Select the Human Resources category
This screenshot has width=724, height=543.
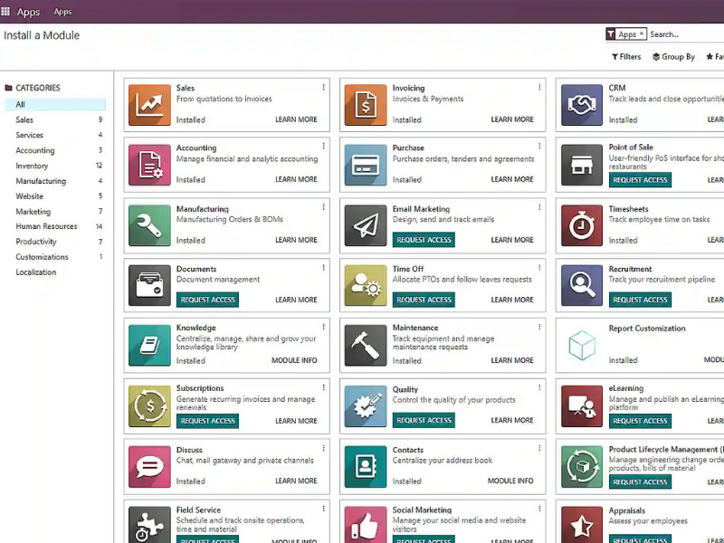(x=46, y=226)
